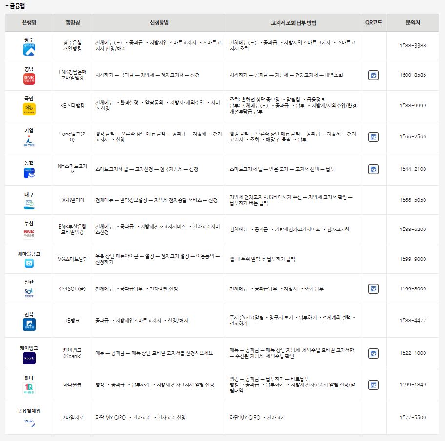Click the 광주은행 logo icon
The height and width of the screenshot is (441, 445).
click(x=29, y=50)
